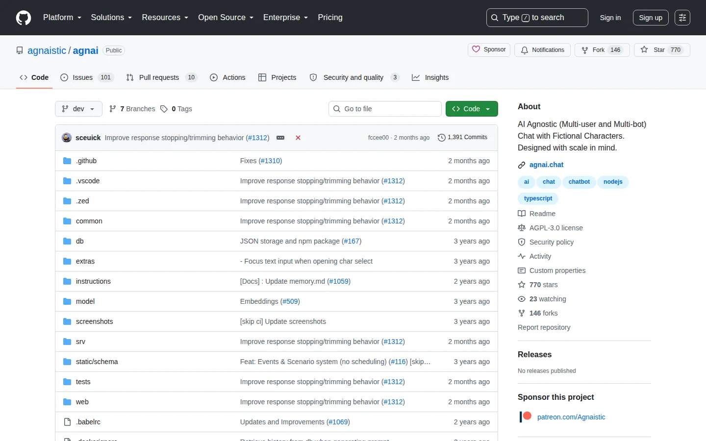Viewport: 706px width, 441px height.
Task: Open the #1059 link in instructions row
Action: (x=339, y=281)
